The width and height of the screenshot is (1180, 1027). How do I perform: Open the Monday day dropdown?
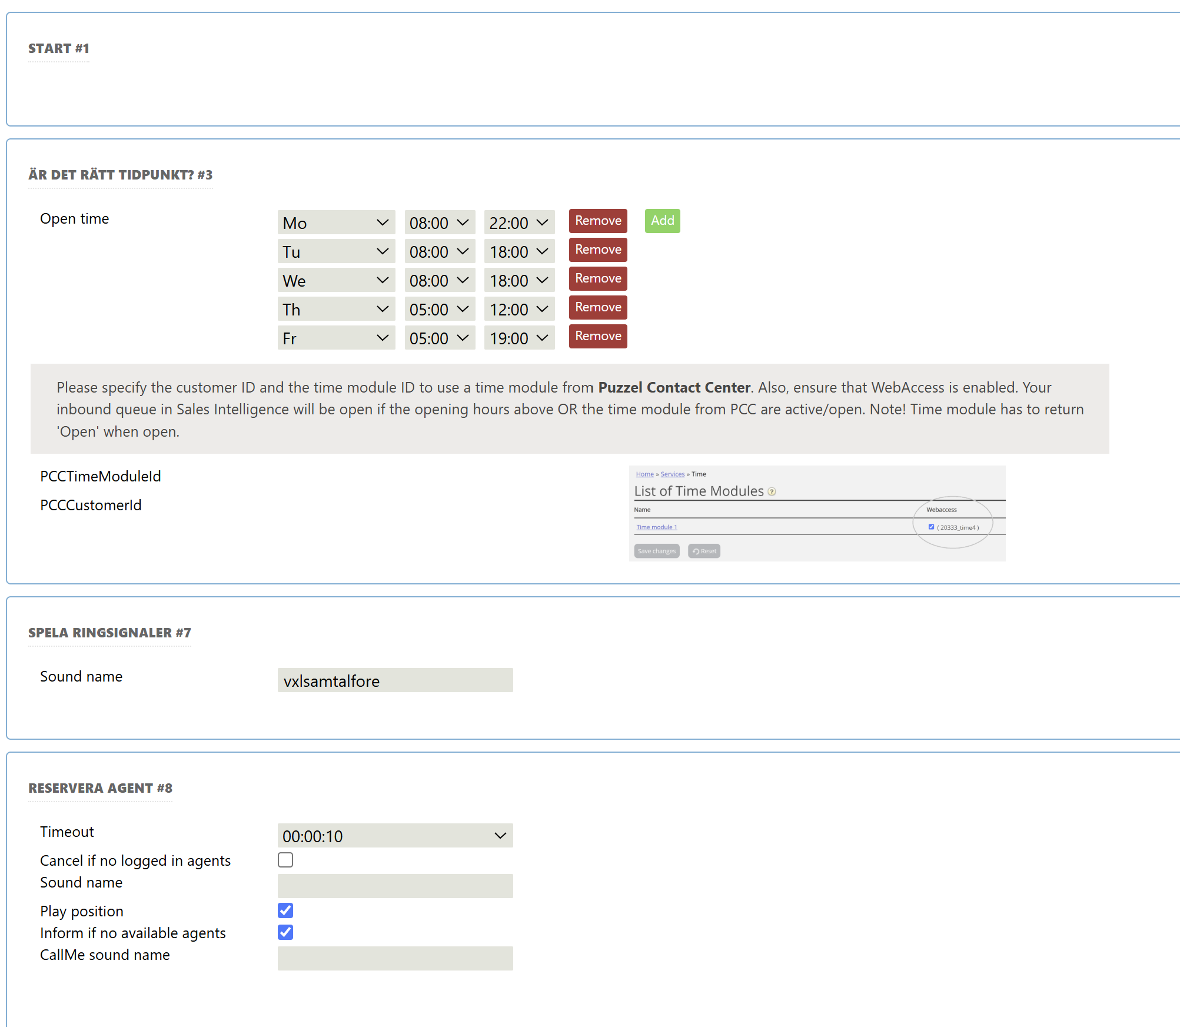335,222
